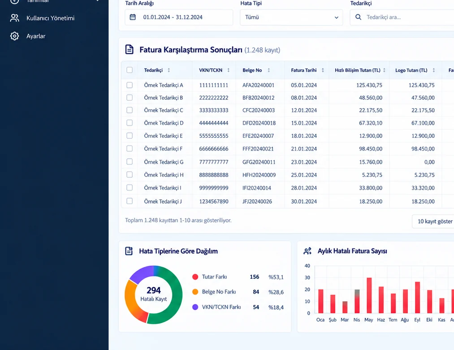
Task: Click the VKN value 4444444444
Action: pyautogui.click(x=214, y=123)
